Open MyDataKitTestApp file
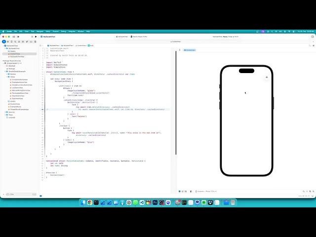This screenshot has width=316, height=237. pos(17,57)
